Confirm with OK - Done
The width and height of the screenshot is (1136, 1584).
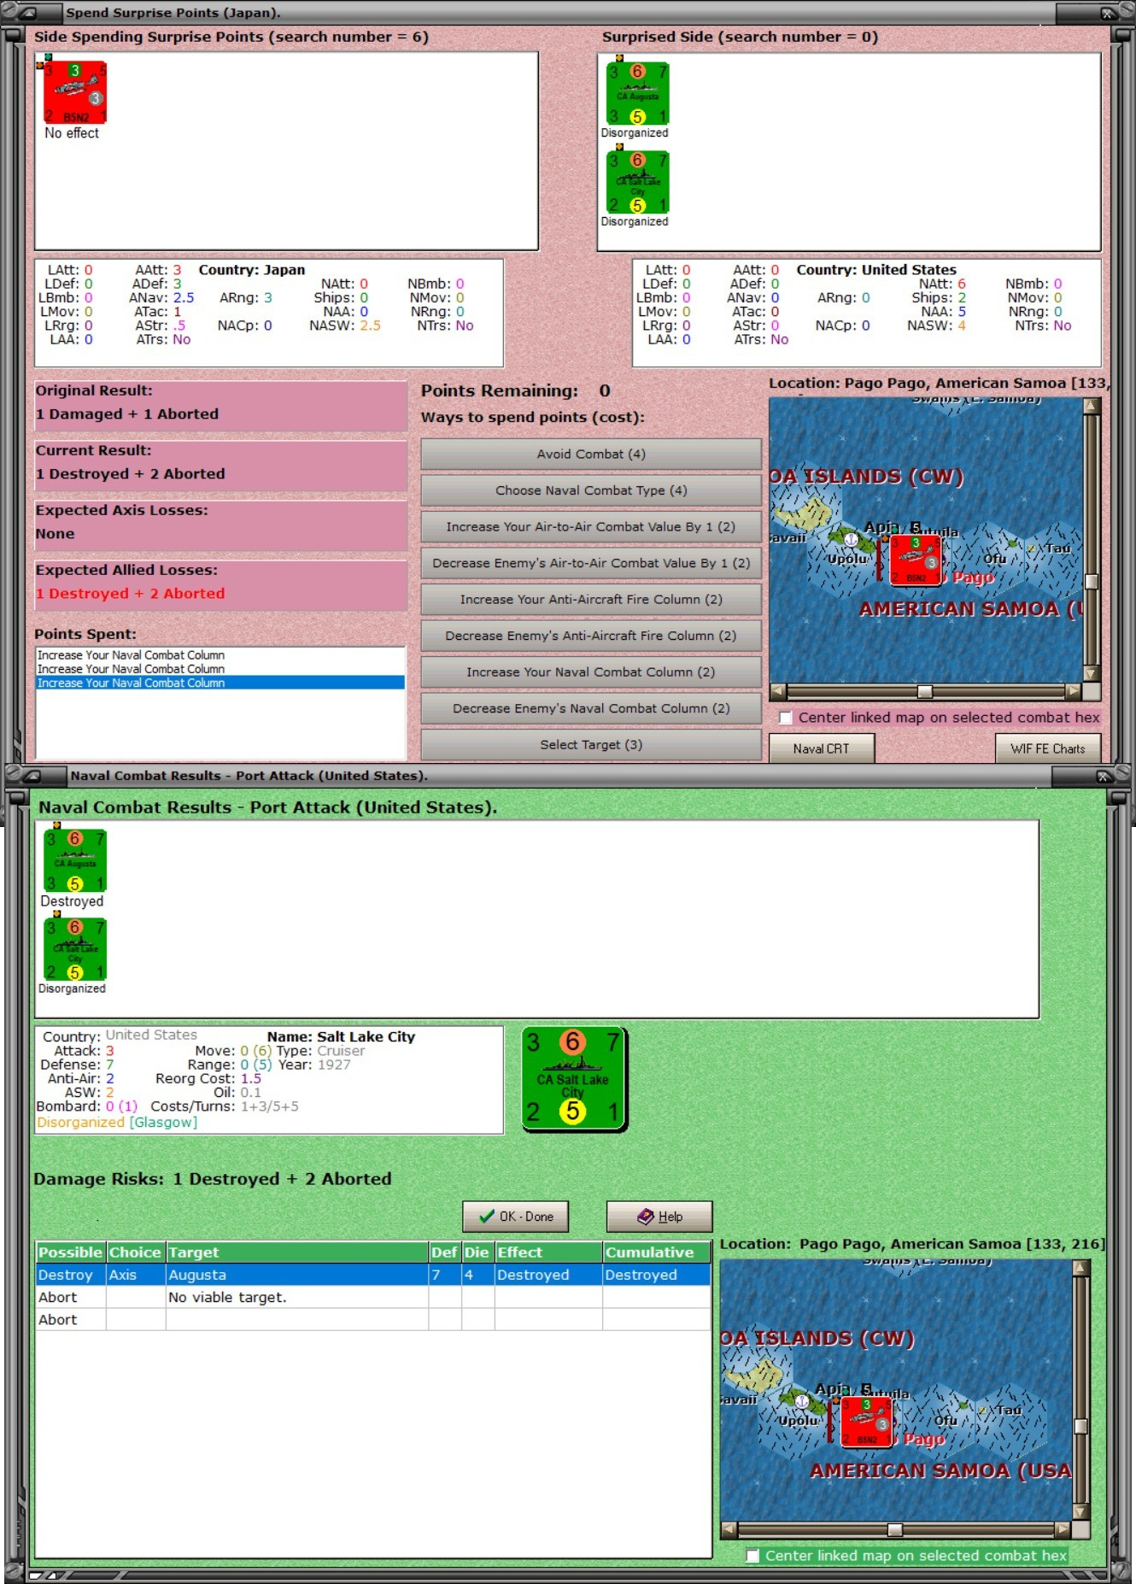click(x=516, y=1217)
